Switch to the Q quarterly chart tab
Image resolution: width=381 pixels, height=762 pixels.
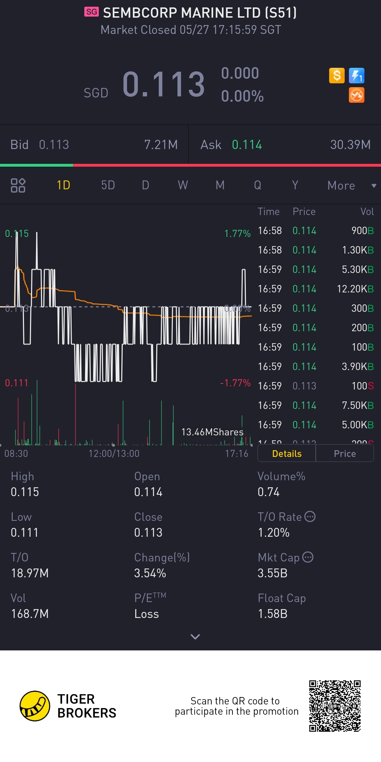(x=258, y=185)
